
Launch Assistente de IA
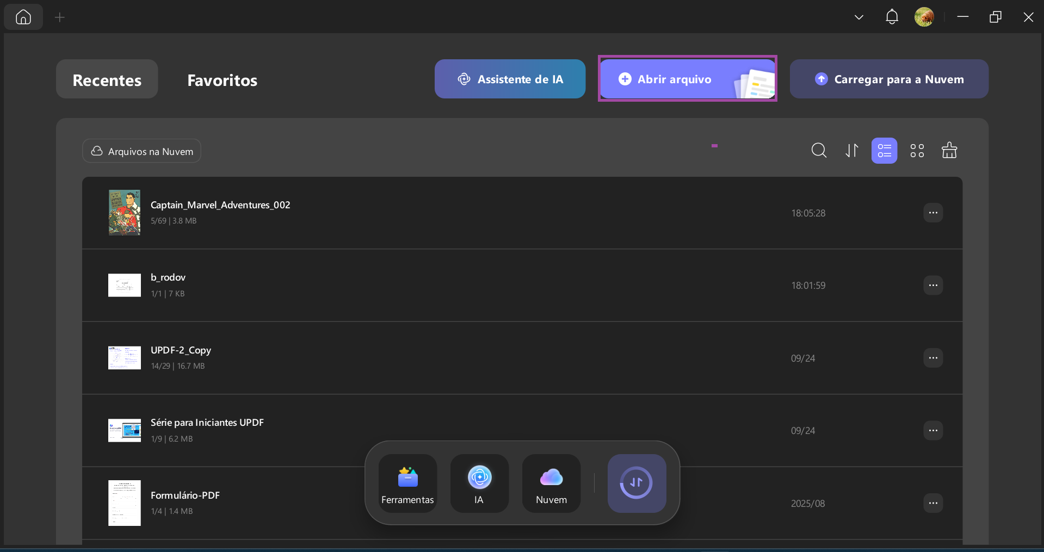(510, 79)
